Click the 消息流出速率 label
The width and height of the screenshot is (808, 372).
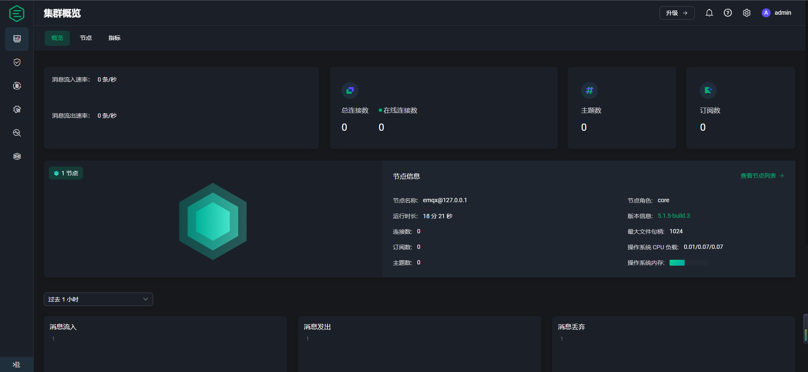(x=71, y=116)
